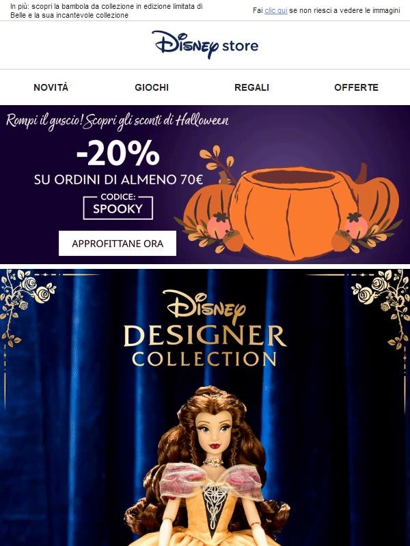
Task: Go to the OFFERTE section
Action: click(356, 87)
